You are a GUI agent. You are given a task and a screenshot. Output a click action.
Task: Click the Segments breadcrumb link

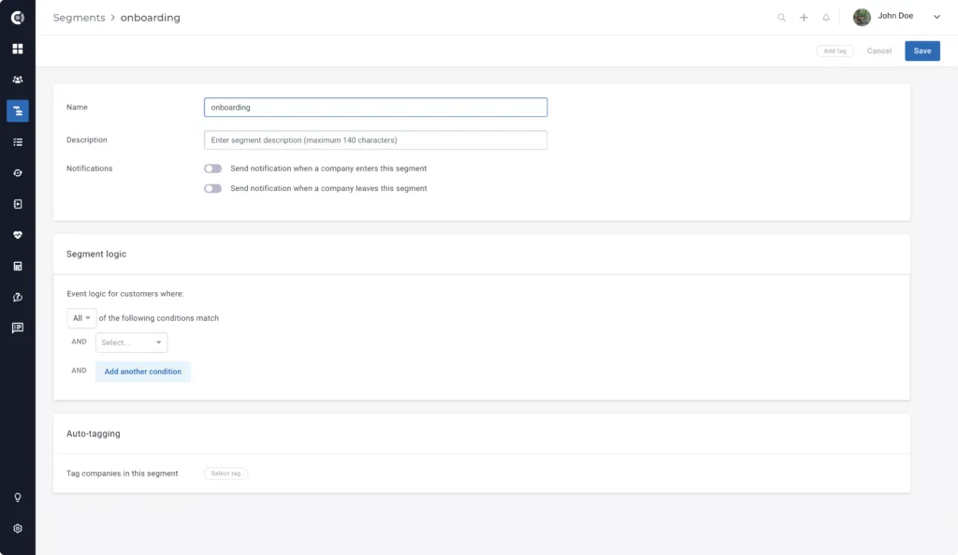79,18
